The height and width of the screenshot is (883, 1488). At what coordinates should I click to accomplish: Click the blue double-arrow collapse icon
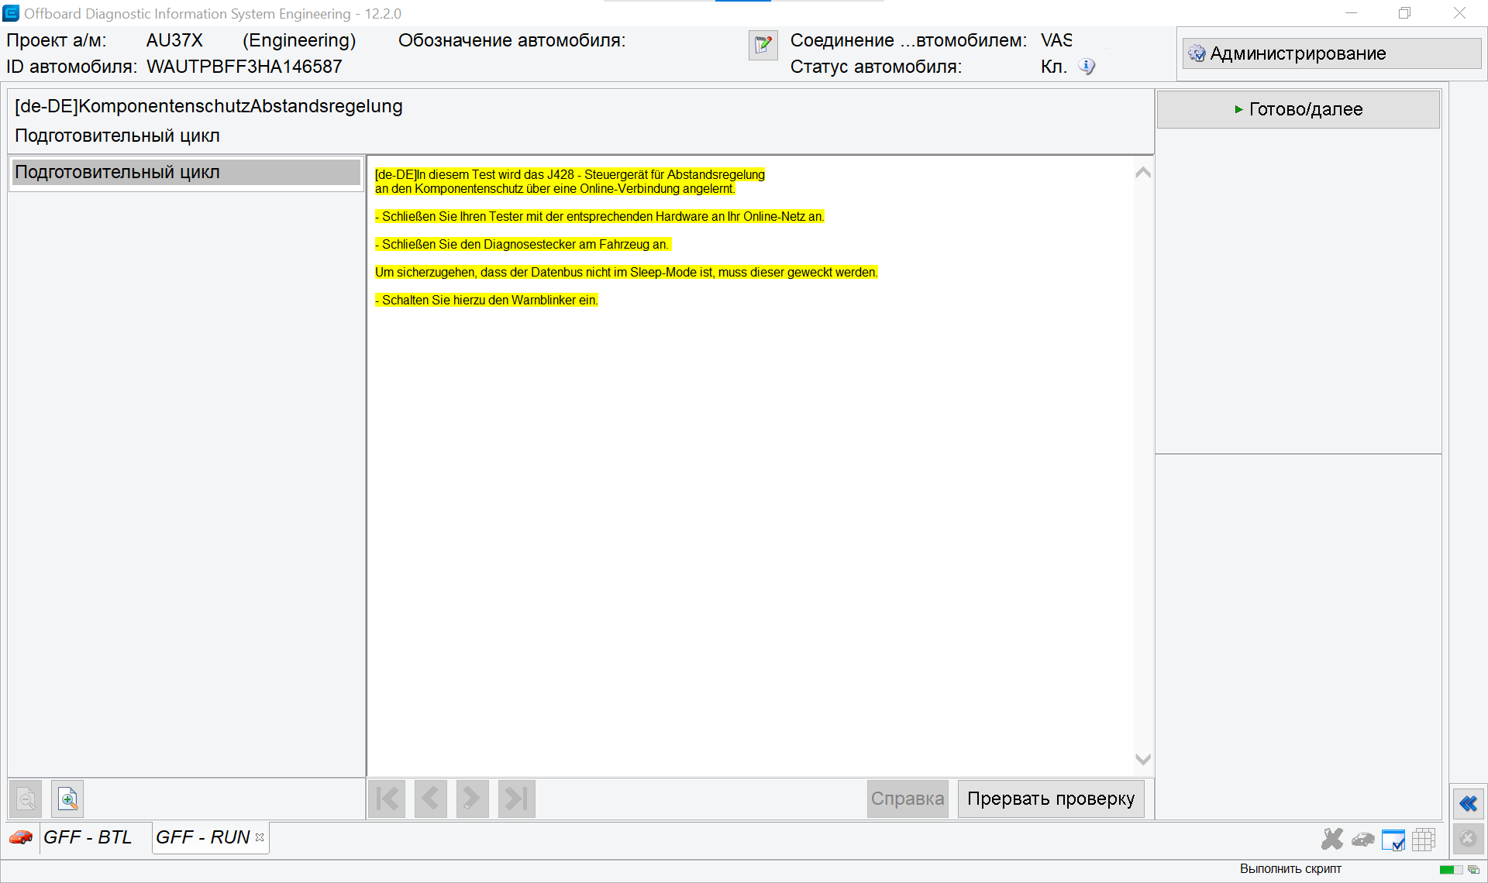click(x=1468, y=803)
